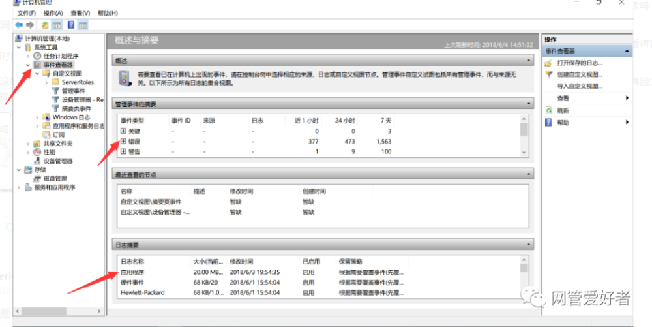Select the Hewlett-Packard log row
Screen dimensions: 652x327
pyautogui.click(x=262, y=293)
